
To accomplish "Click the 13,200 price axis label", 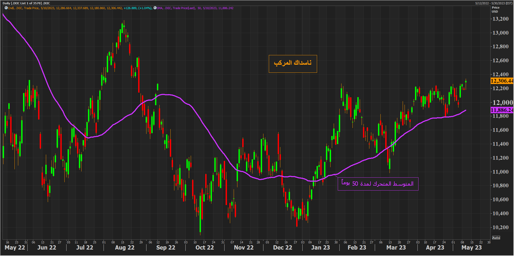I will point(500,19).
